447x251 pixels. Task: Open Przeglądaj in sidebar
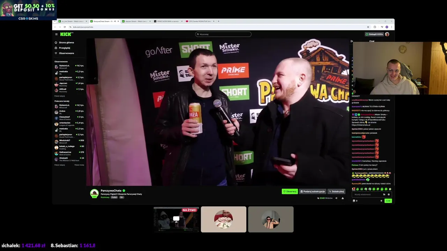(63, 48)
